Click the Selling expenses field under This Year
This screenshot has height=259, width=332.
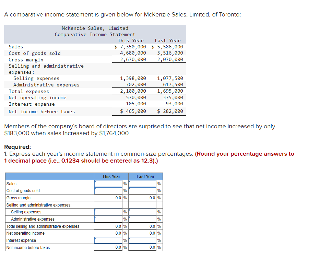tap(108, 212)
